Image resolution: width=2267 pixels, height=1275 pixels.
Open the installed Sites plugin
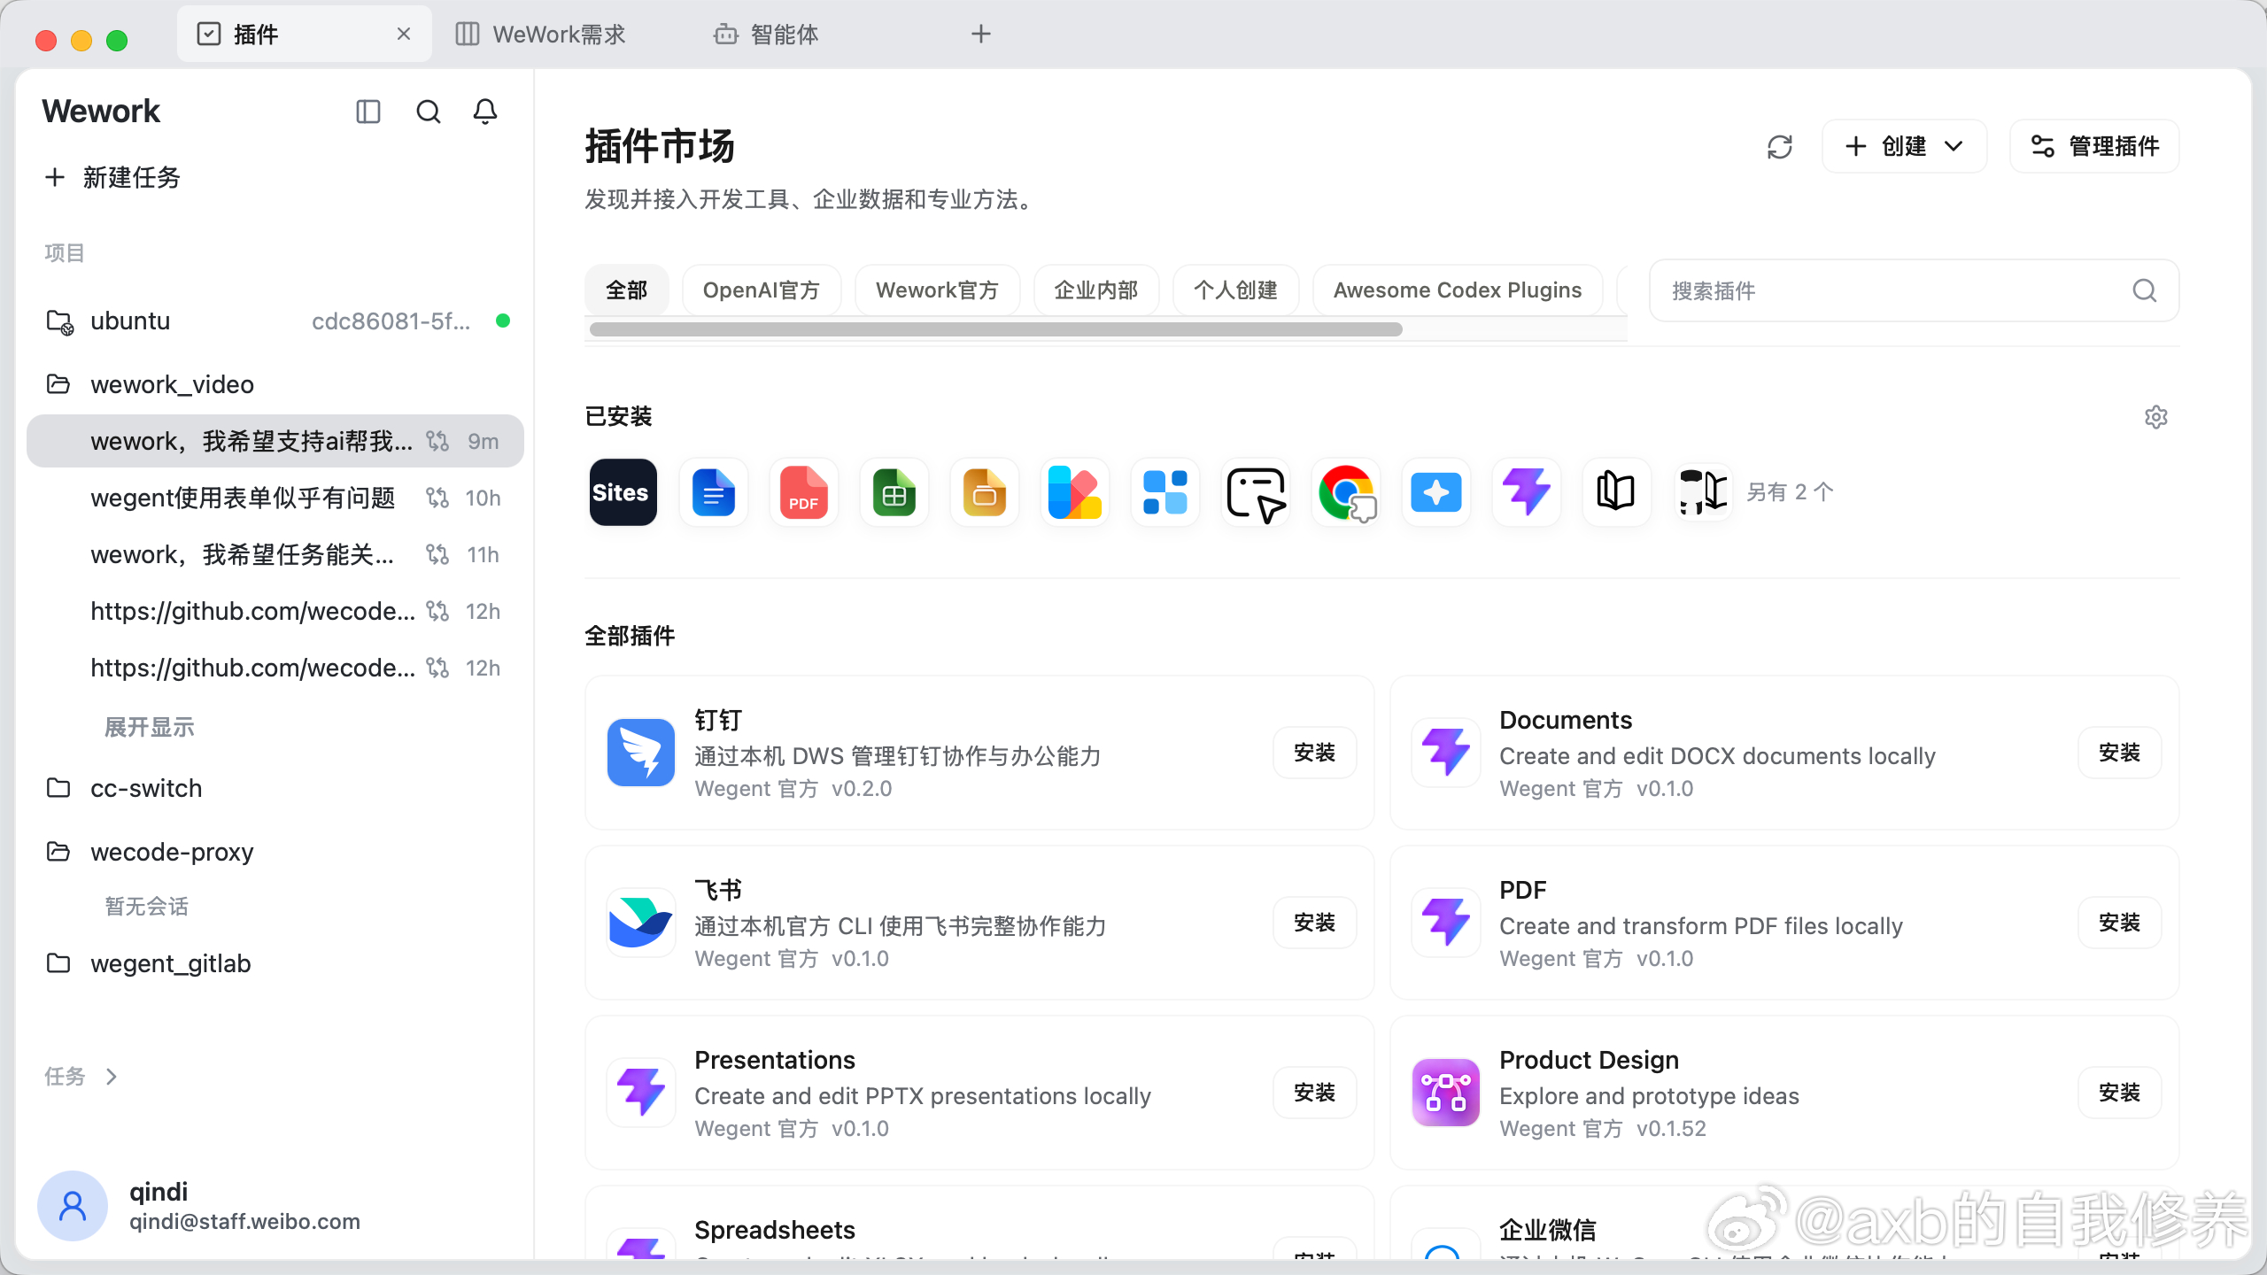[623, 492]
